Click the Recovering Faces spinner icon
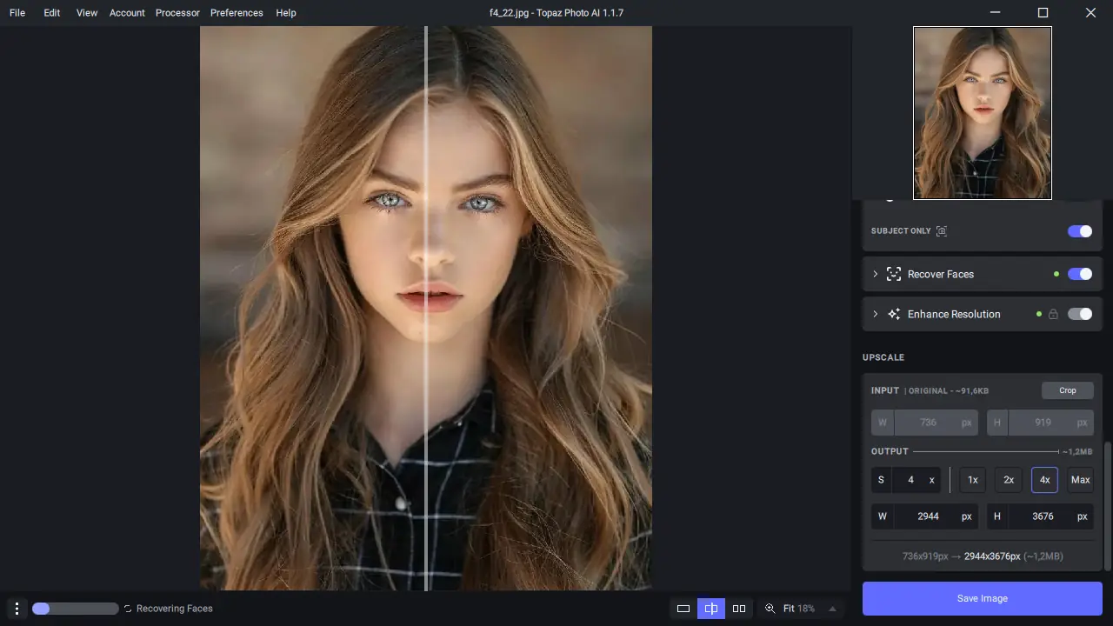This screenshot has width=1113, height=626. point(128,609)
